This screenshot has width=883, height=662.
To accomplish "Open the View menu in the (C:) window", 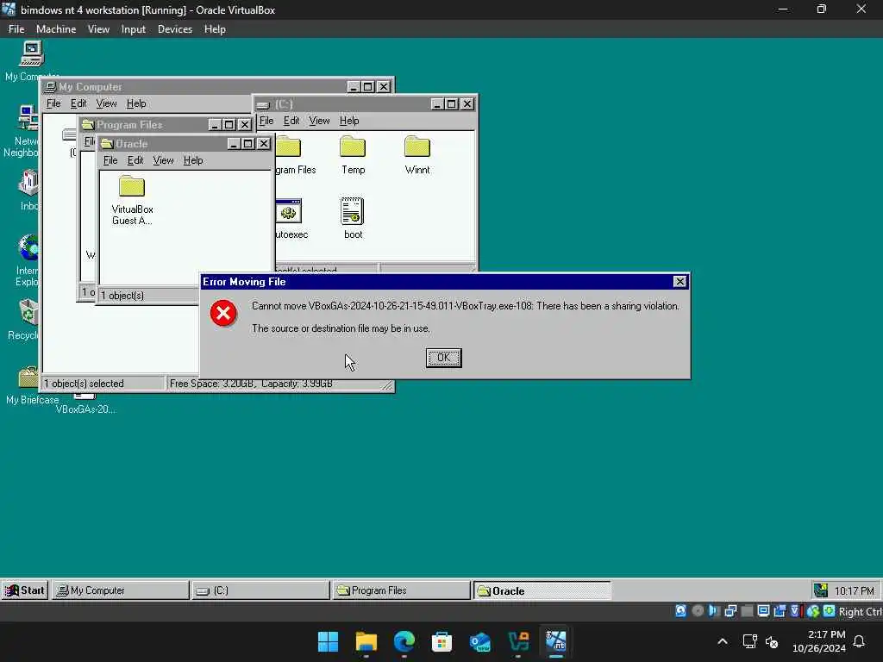I will (x=319, y=121).
